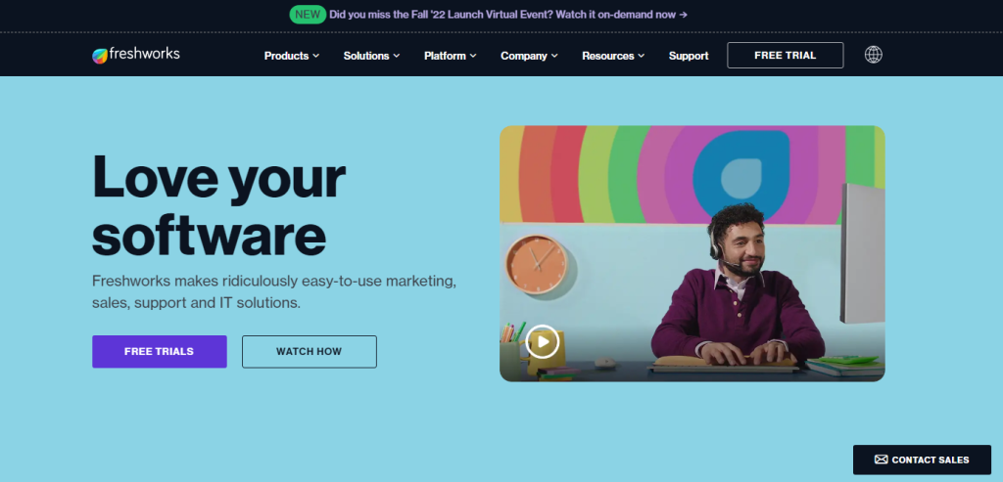The height and width of the screenshot is (482, 1003).
Task: Click the WATCH HOW button
Action: click(x=309, y=352)
